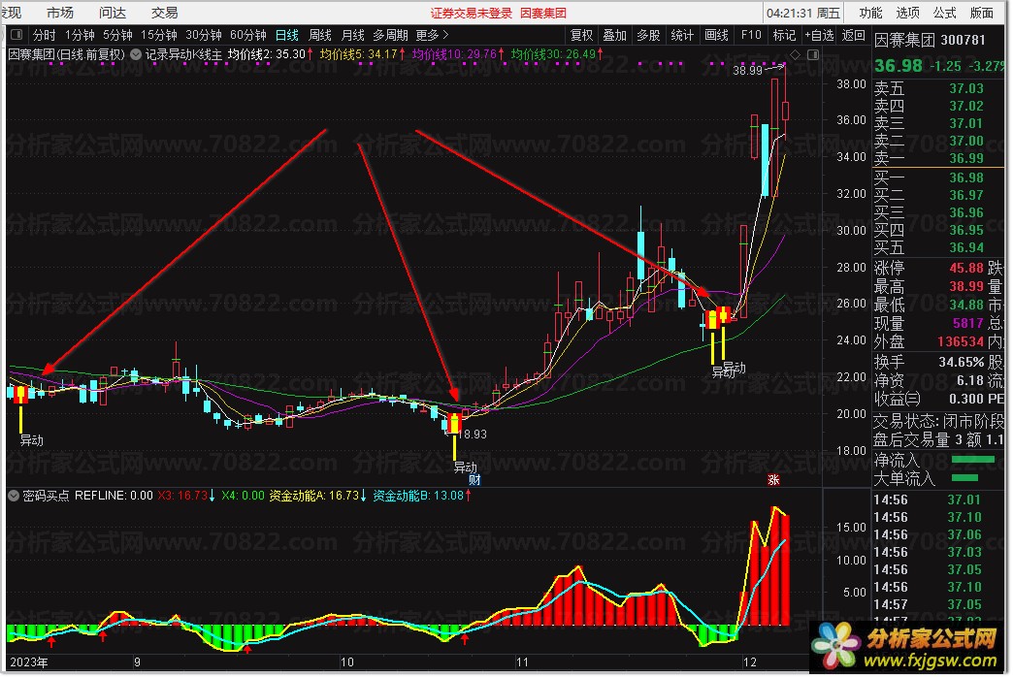Open the 交易 menu

165,13
